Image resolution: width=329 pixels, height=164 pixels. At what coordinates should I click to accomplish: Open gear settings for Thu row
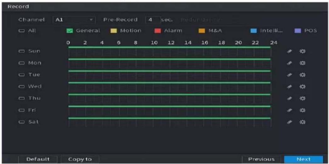tap(303, 98)
